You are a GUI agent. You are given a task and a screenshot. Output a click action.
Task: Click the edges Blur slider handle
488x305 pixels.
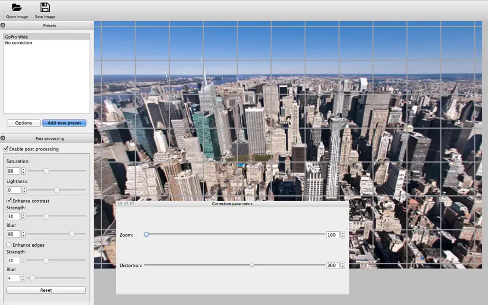[x=32, y=278]
